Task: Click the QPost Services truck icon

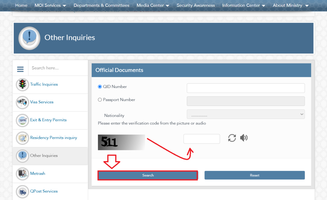Action: [x=22, y=191]
